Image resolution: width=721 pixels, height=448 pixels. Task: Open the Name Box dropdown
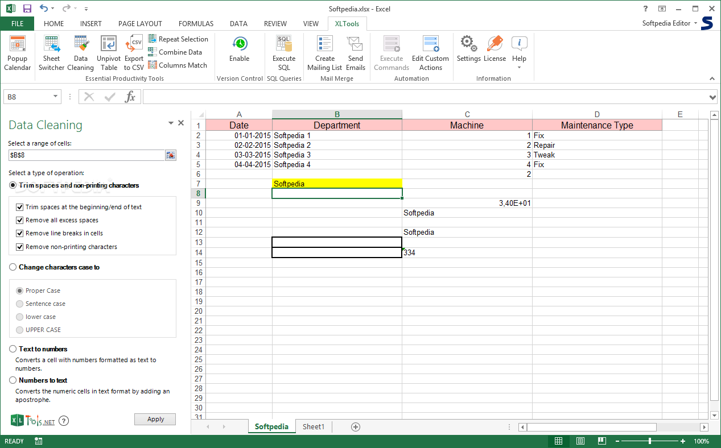coord(55,97)
